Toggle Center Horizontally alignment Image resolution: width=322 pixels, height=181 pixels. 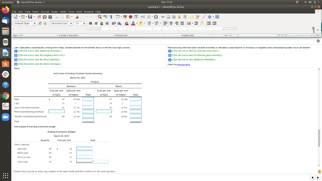pos(171,23)
